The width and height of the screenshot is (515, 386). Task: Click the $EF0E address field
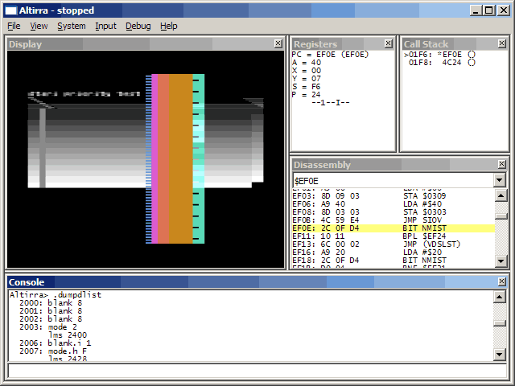(391, 181)
